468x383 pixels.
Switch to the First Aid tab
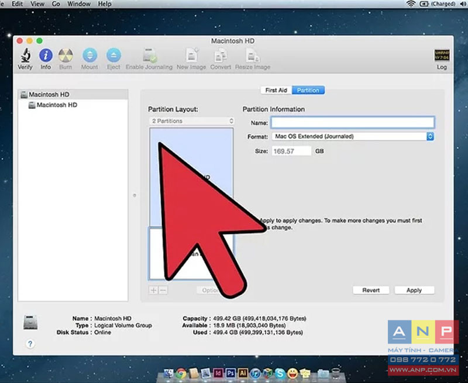(276, 90)
